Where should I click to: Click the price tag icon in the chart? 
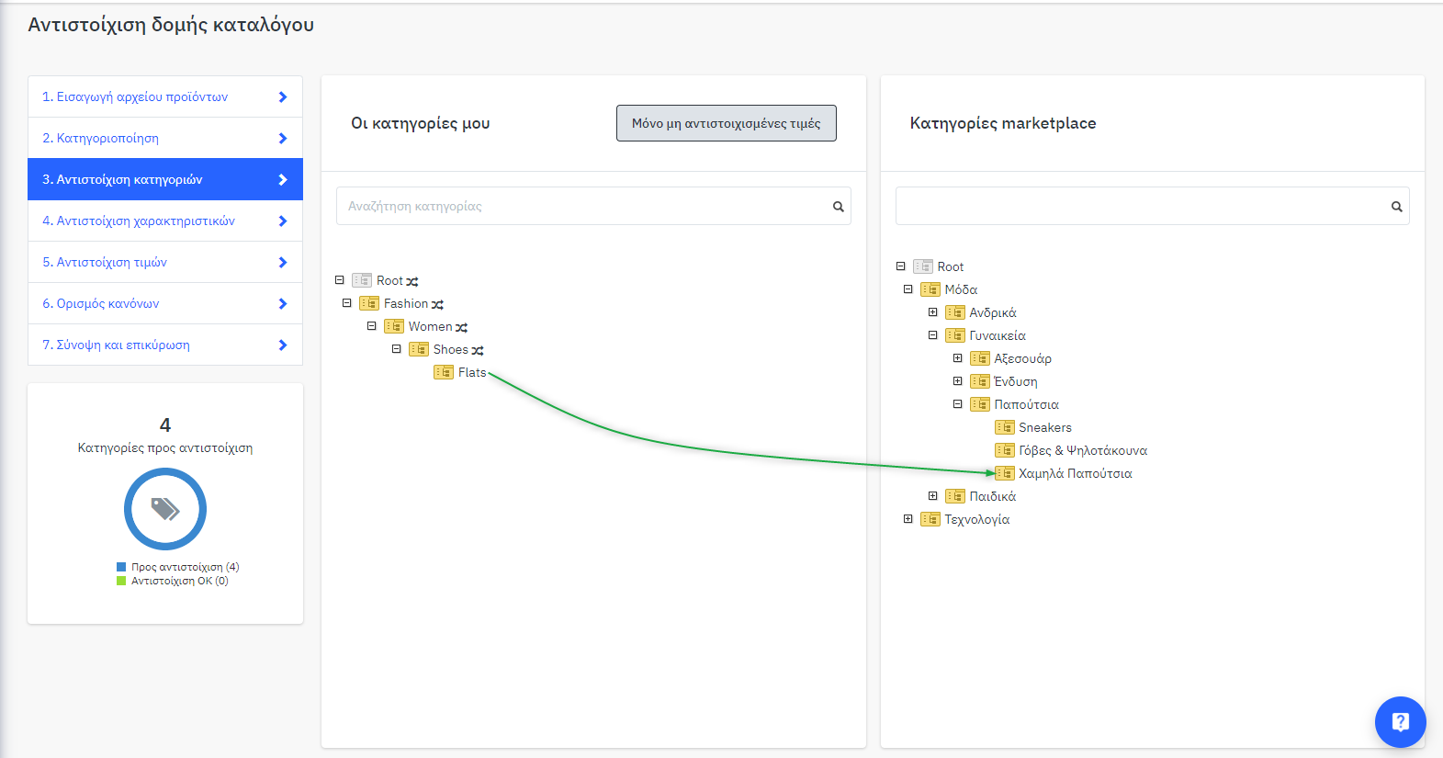(x=165, y=509)
